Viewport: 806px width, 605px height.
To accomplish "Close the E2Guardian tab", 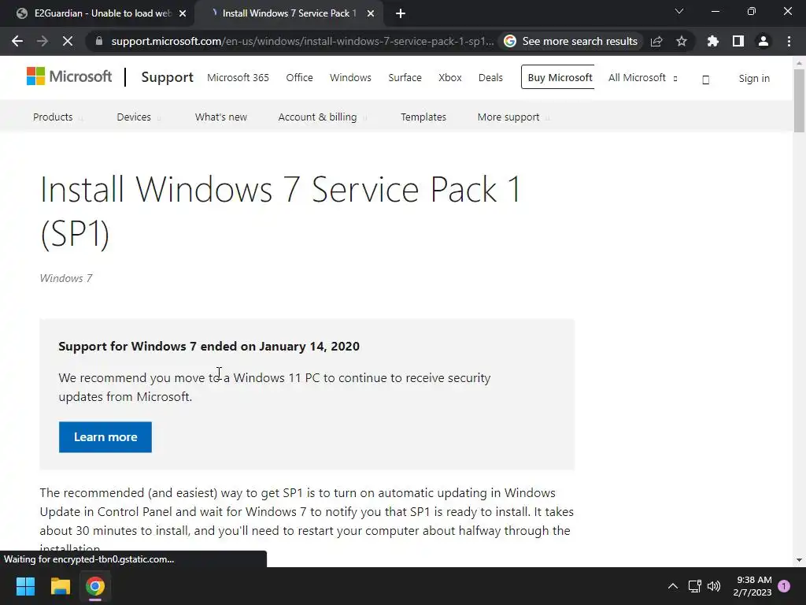I will 183,13.
